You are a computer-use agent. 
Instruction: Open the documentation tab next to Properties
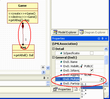point(76,89)
